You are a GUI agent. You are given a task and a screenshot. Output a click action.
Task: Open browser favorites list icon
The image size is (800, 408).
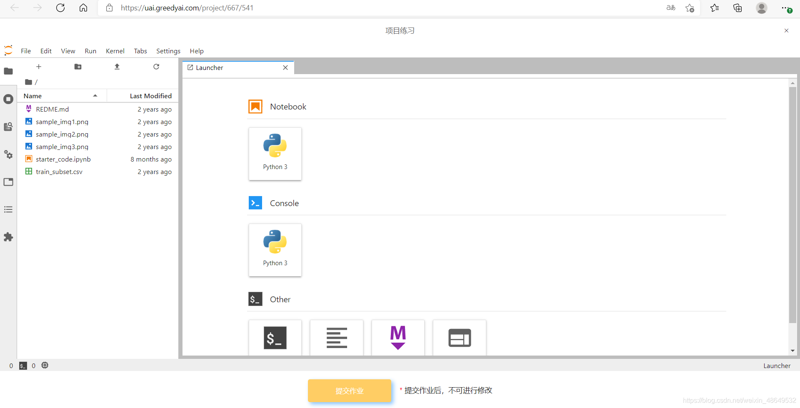click(715, 8)
